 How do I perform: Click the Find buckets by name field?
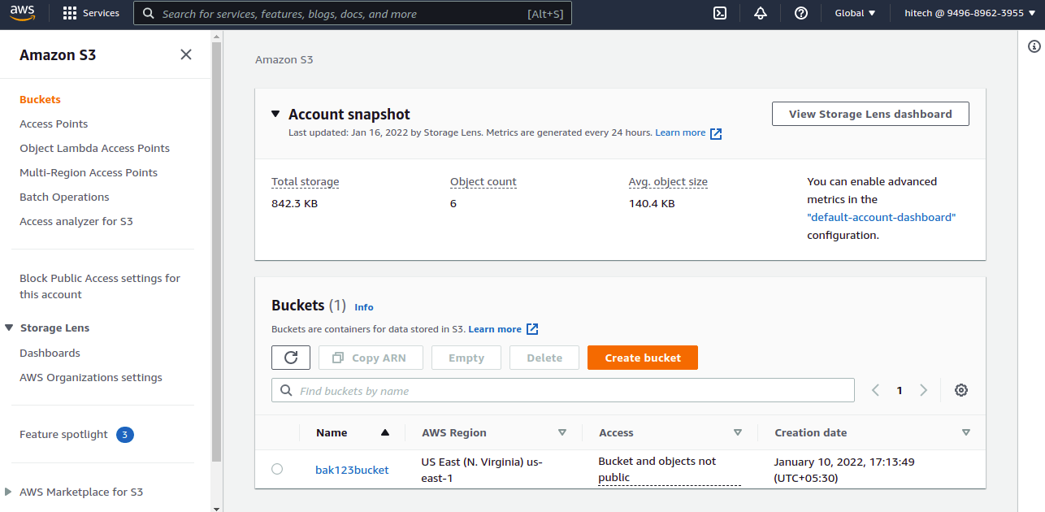coord(563,390)
